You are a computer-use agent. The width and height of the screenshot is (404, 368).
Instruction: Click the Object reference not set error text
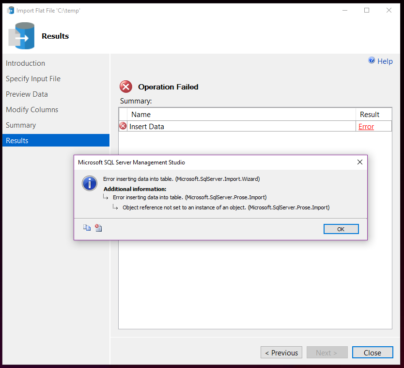click(226, 207)
